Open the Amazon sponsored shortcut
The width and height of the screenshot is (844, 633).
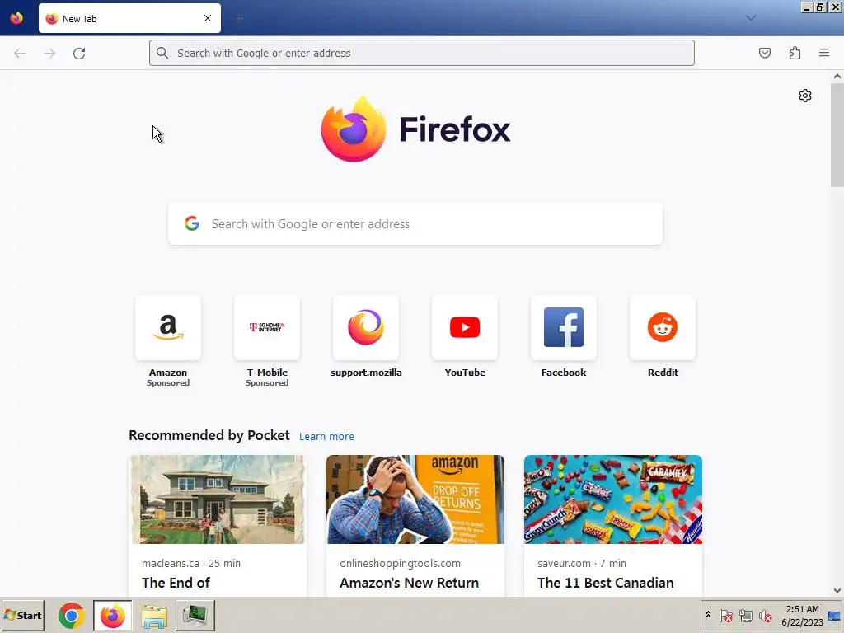pyautogui.click(x=168, y=340)
